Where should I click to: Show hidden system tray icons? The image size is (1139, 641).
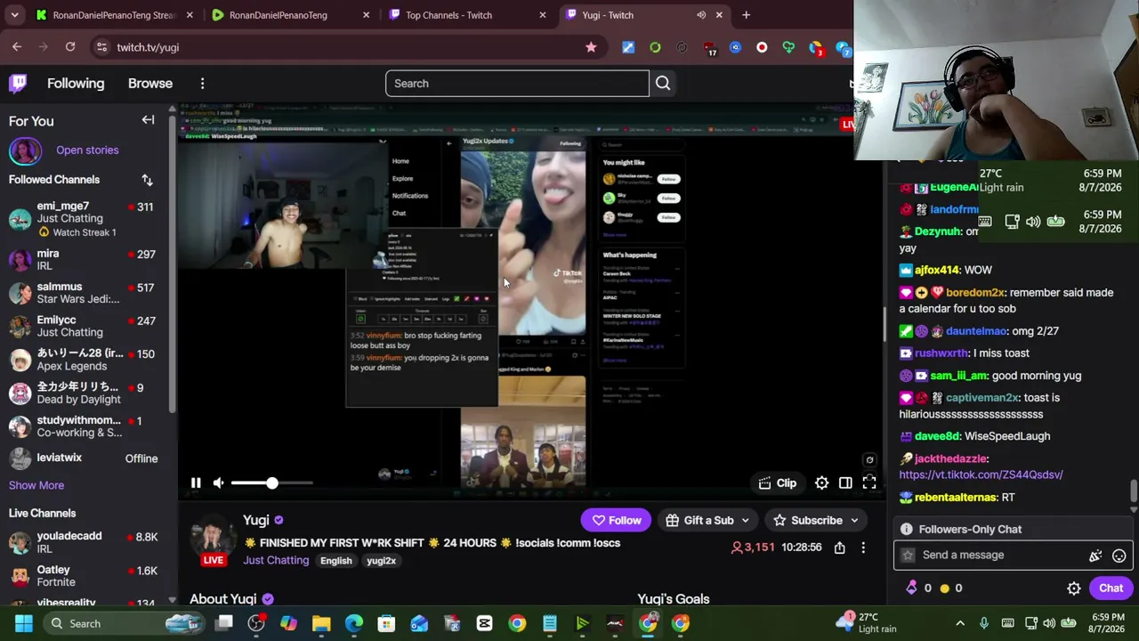tap(959, 623)
